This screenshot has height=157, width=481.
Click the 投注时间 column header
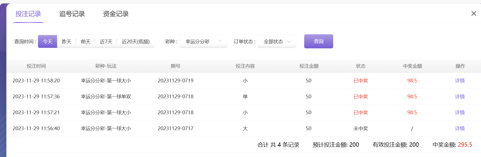(36, 66)
